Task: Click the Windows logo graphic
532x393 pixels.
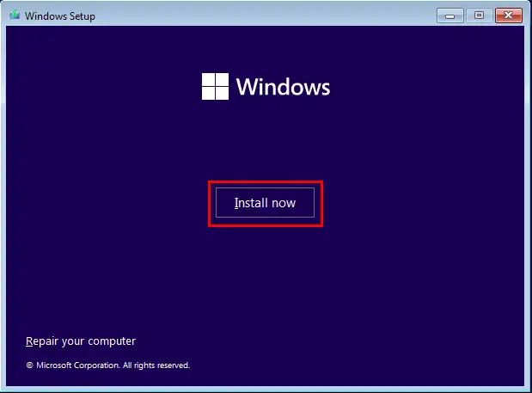Action: click(x=215, y=87)
